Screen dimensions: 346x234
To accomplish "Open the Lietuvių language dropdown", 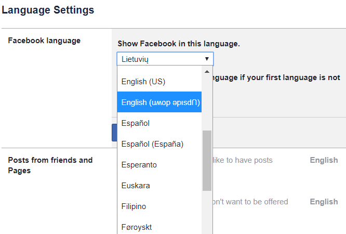I will point(165,59).
